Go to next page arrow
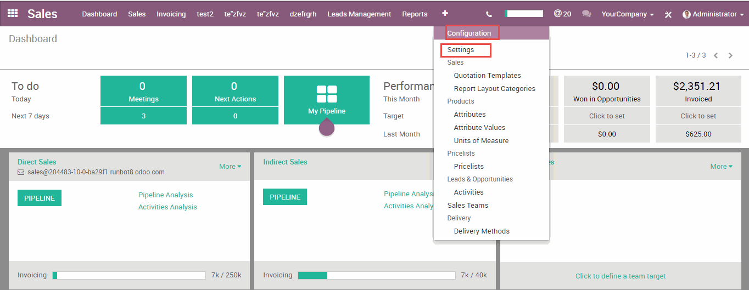The width and height of the screenshot is (749, 290). (x=730, y=55)
